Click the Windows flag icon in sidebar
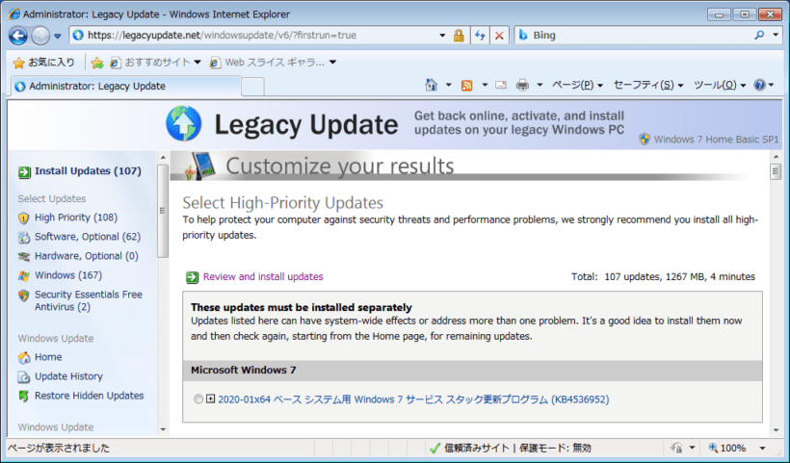The height and width of the screenshot is (463, 790). tap(24, 276)
